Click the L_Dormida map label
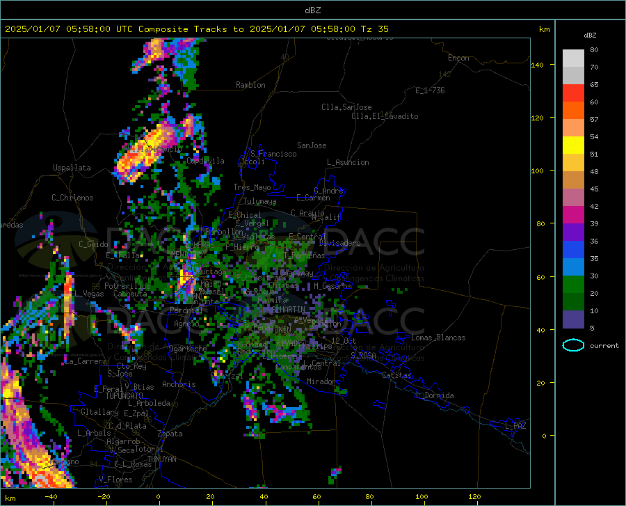The height and width of the screenshot is (506, 626). (x=434, y=395)
